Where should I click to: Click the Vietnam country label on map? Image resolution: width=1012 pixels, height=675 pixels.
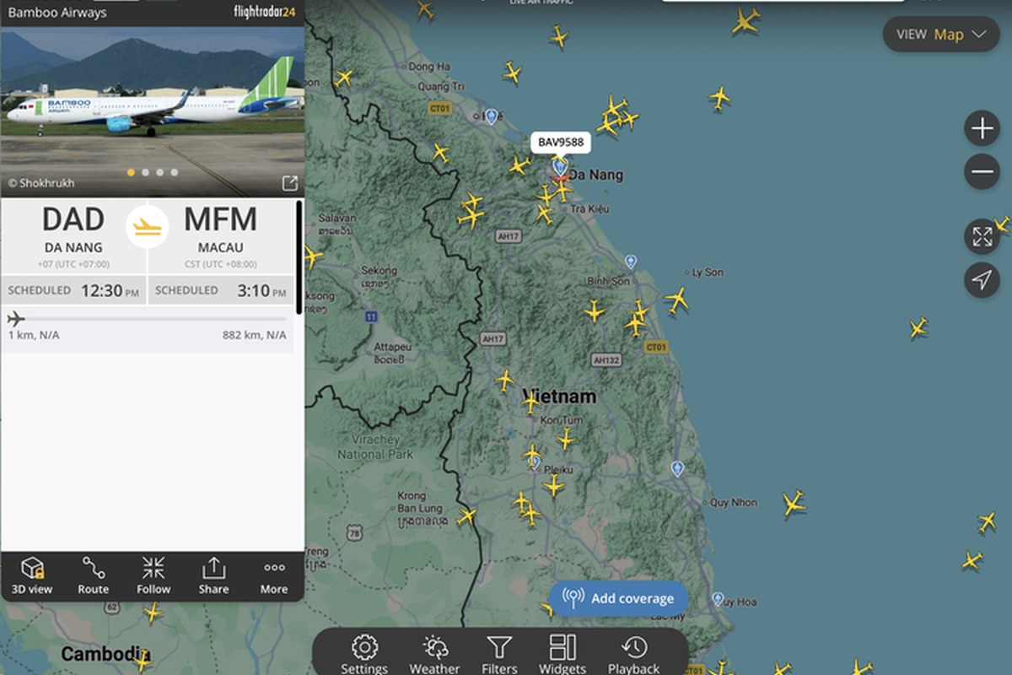pyautogui.click(x=559, y=397)
